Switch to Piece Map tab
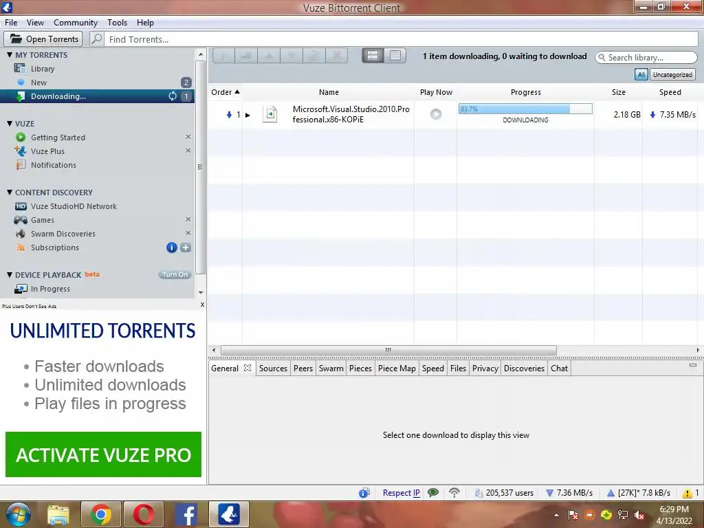This screenshot has height=528, width=704. click(397, 368)
